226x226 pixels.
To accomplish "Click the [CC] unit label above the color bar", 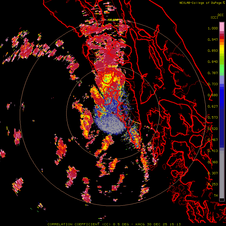I will point(214,17).
